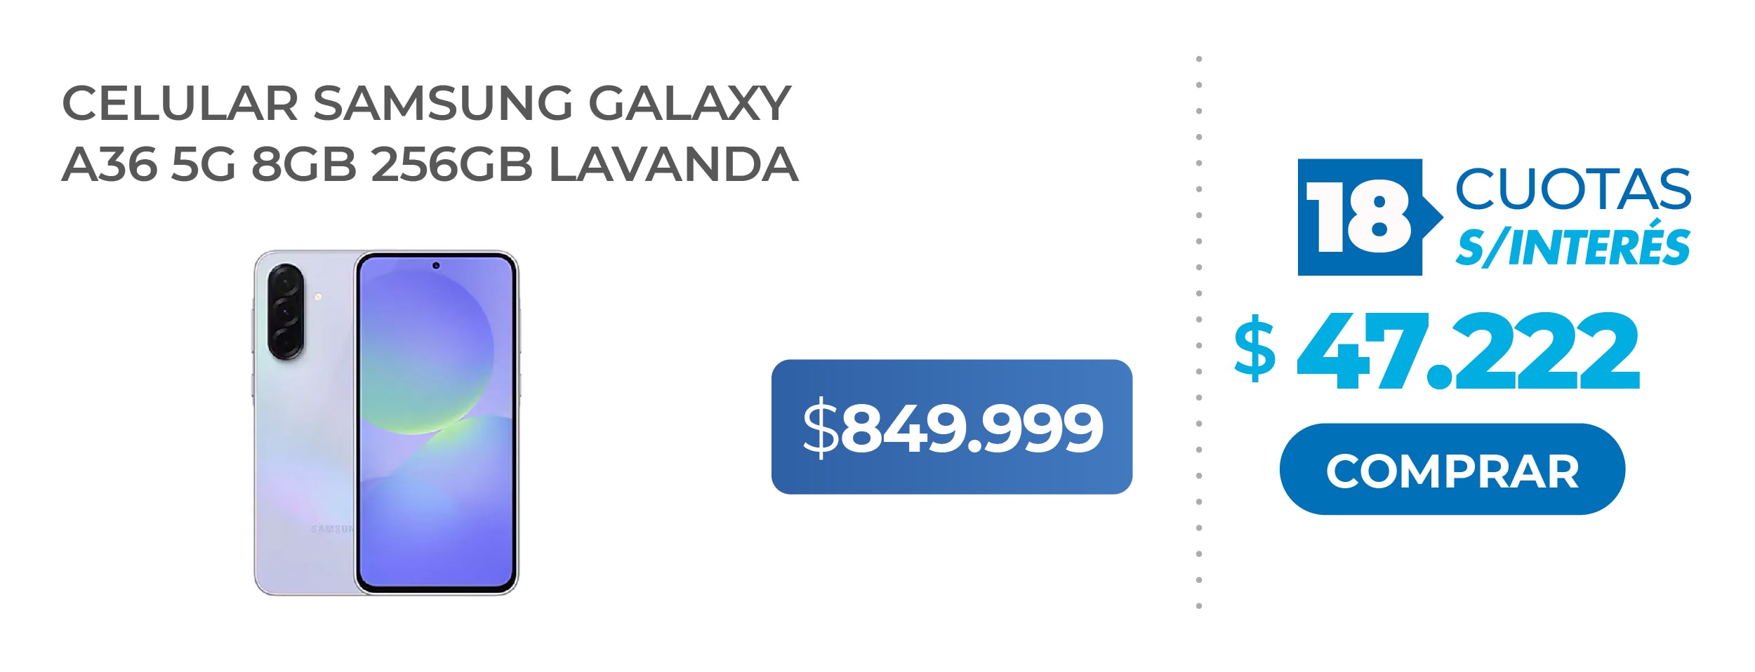This screenshot has width=1755, height=672.
Task: Click the top lens of rear camera
Action: click(286, 281)
